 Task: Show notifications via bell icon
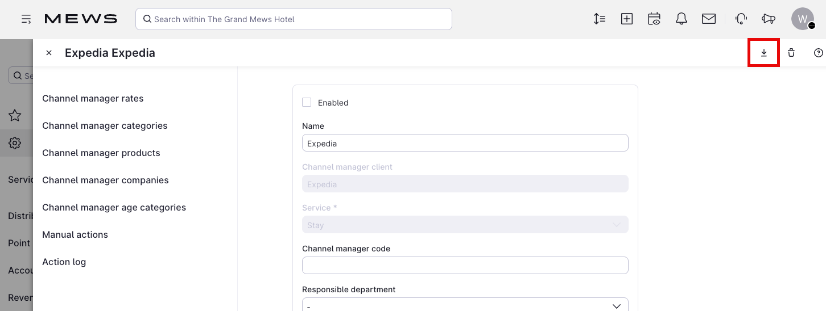682,19
